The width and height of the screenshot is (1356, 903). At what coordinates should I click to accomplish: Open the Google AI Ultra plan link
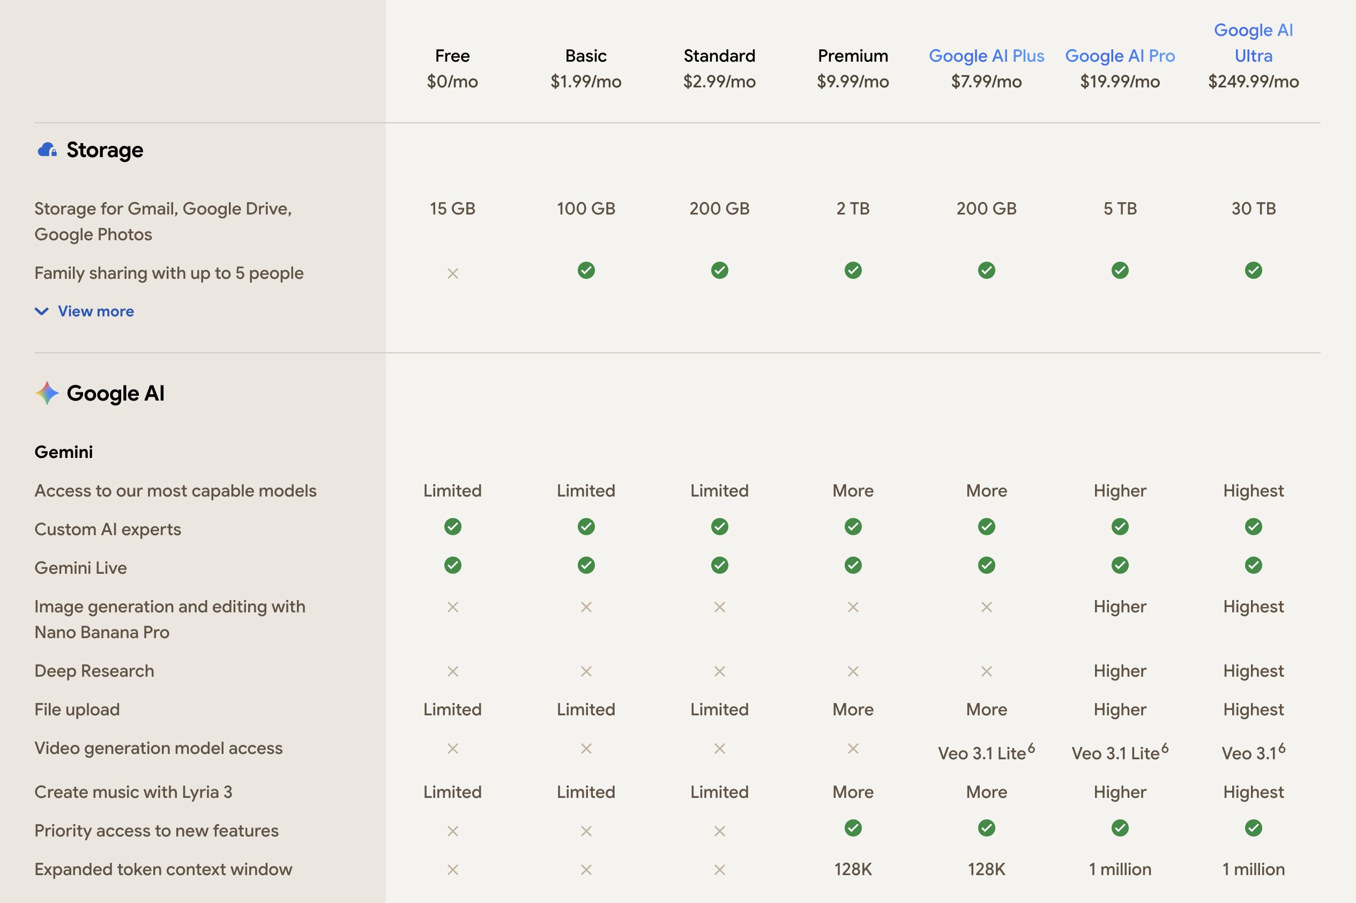(x=1254, y=42)
